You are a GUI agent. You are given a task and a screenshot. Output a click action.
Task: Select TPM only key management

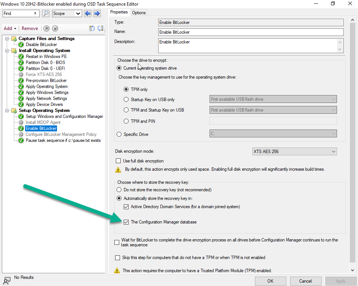coord(126,89)
